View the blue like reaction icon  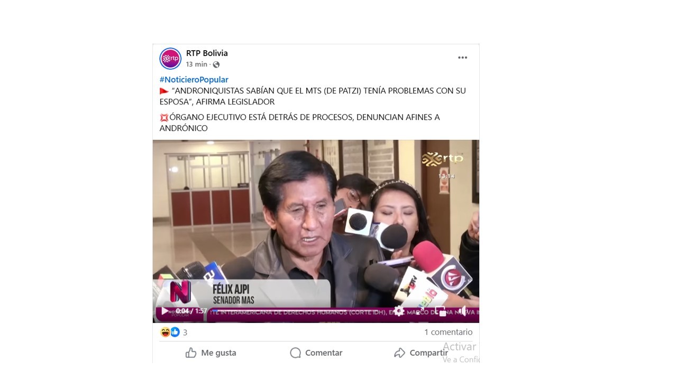[175, 332]
